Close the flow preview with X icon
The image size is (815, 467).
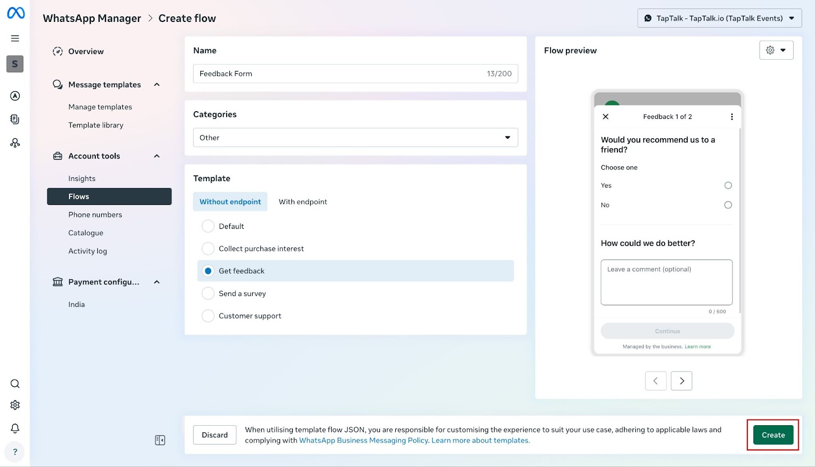(606, 117)
